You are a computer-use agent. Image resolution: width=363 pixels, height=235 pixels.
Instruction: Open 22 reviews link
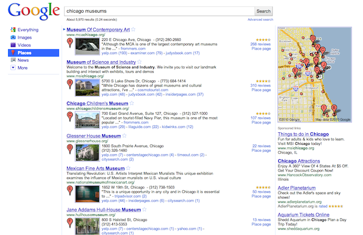click(262, 146)
